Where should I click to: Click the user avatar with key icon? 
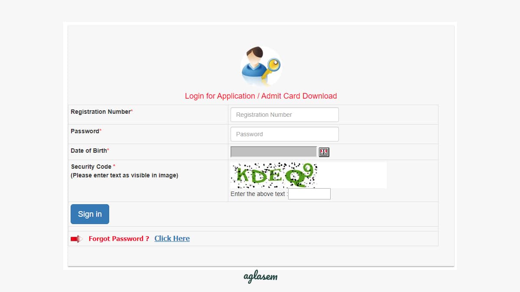[x=261, y=67]
